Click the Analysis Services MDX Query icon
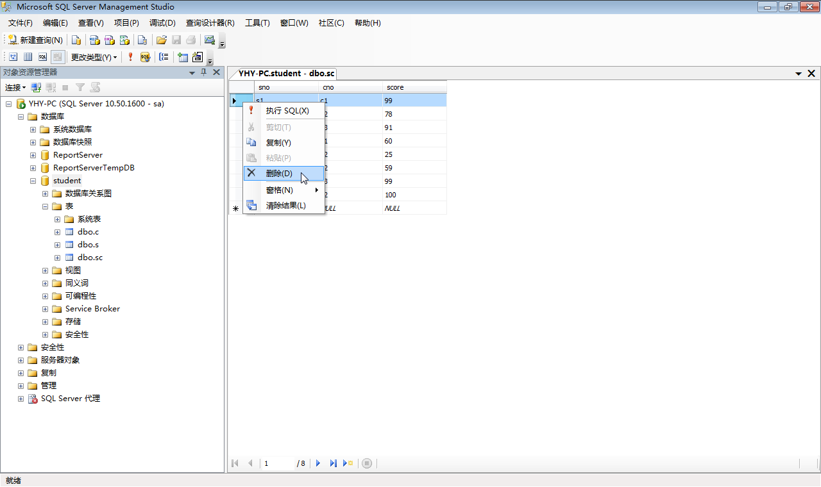Screen dimensions: 821x487 tap(94, 40)
